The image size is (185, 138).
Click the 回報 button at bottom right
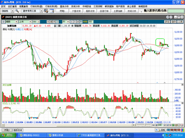click(161, 130)
